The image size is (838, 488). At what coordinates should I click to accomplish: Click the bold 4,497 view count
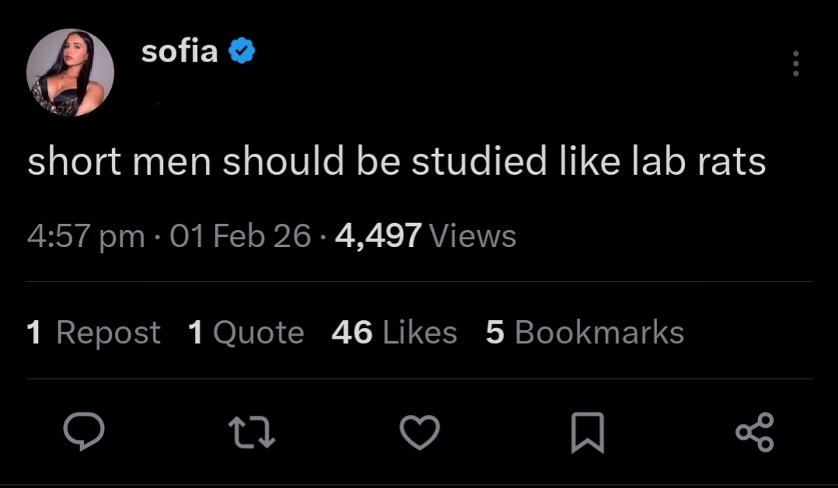378,235
